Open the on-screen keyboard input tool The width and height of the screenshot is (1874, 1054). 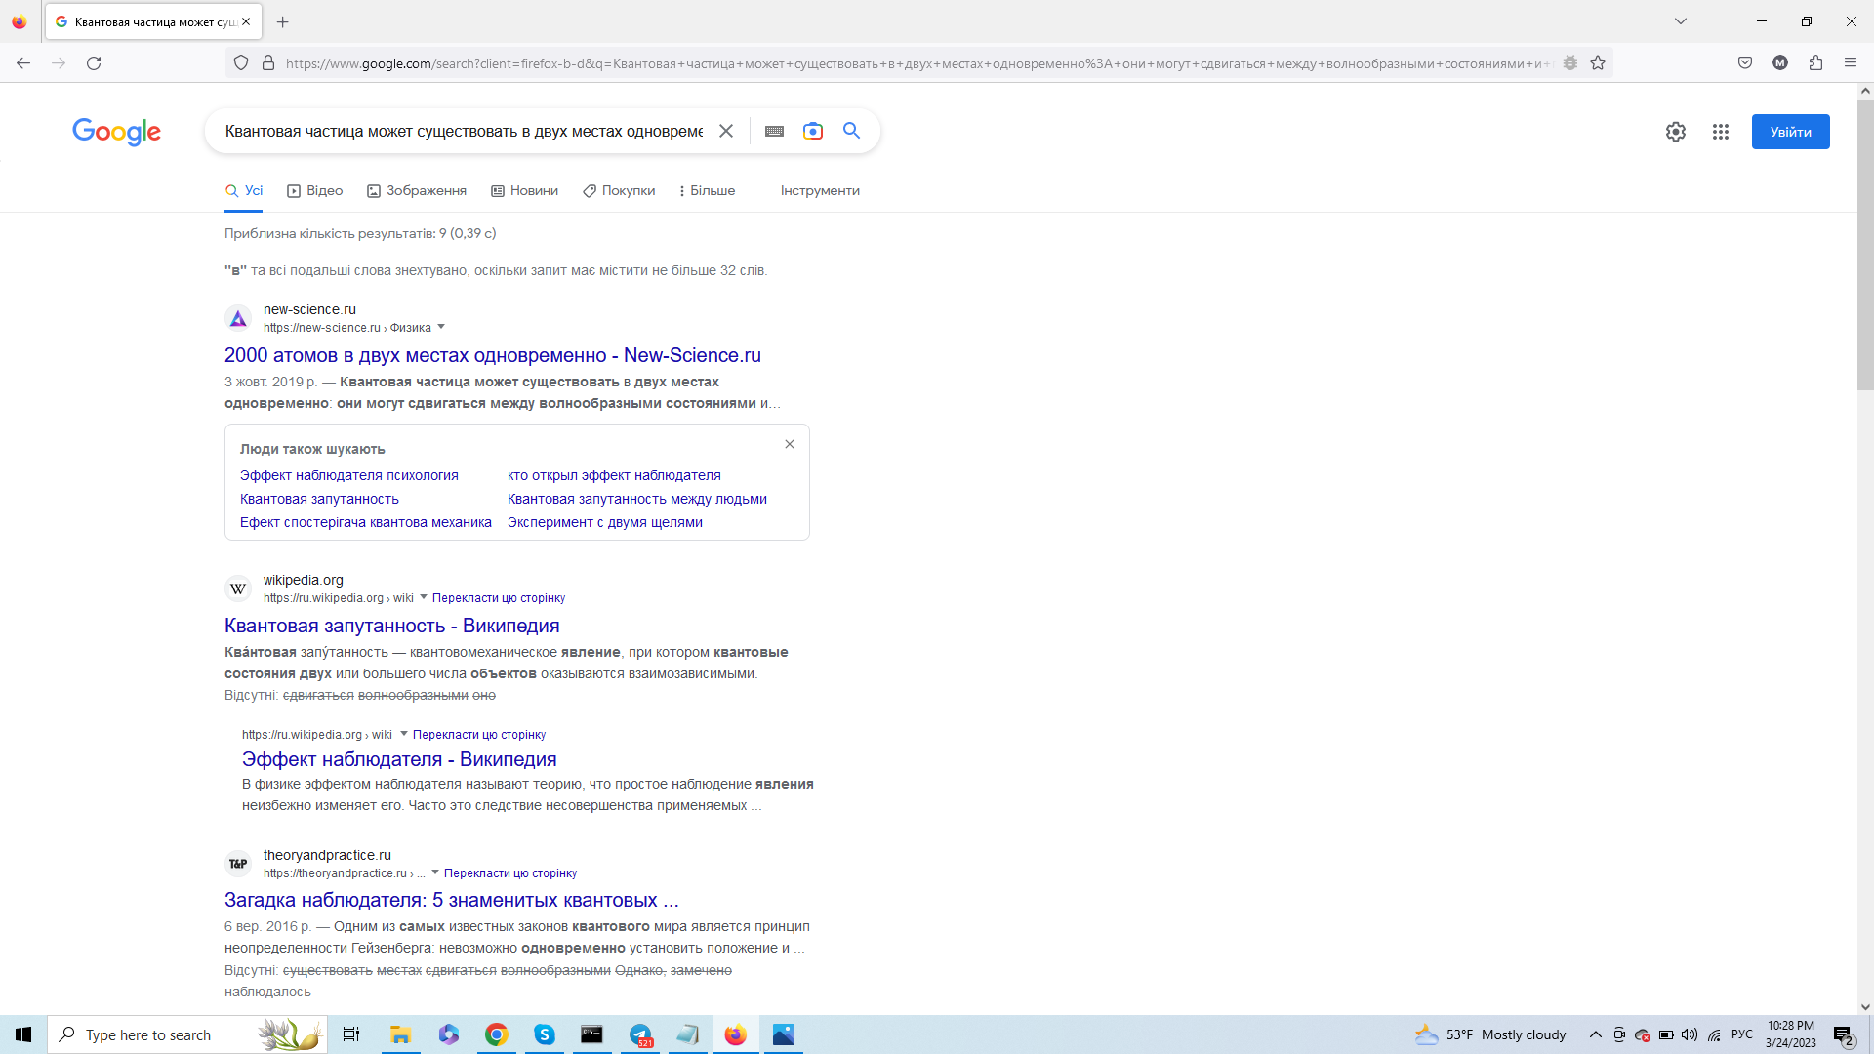click(774, 131)
